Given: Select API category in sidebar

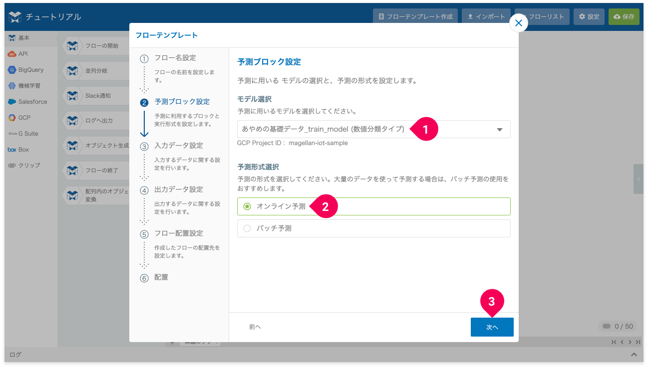Looking at the screenshot, I should [x=31, y=54].
